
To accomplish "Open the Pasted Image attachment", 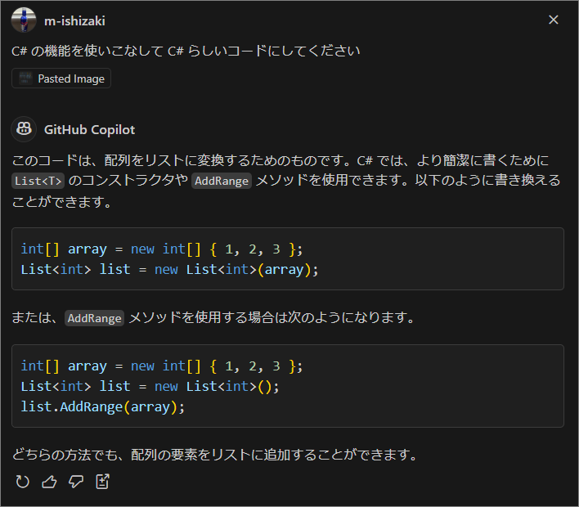I will coord(61,79).
